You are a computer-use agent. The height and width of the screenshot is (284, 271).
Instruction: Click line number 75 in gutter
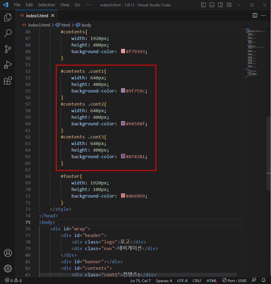pyautogui.click(x=28, y=222)
